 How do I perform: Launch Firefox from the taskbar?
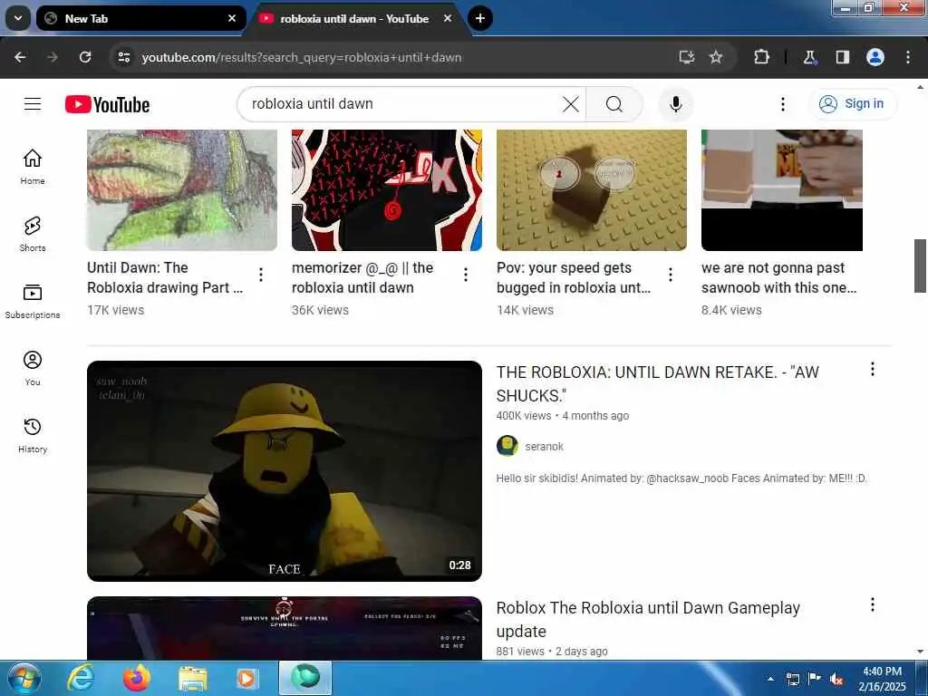pyautogui.click(x=137, y=678)
